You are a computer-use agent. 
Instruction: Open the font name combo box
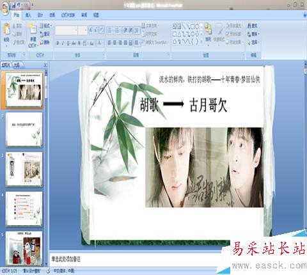(67, 30)
